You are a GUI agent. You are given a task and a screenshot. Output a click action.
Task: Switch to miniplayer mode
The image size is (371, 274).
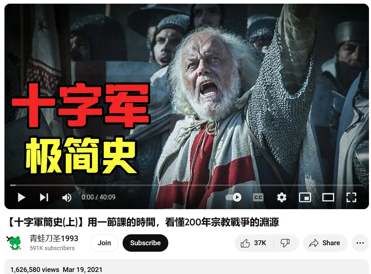(x=305, y=197)
